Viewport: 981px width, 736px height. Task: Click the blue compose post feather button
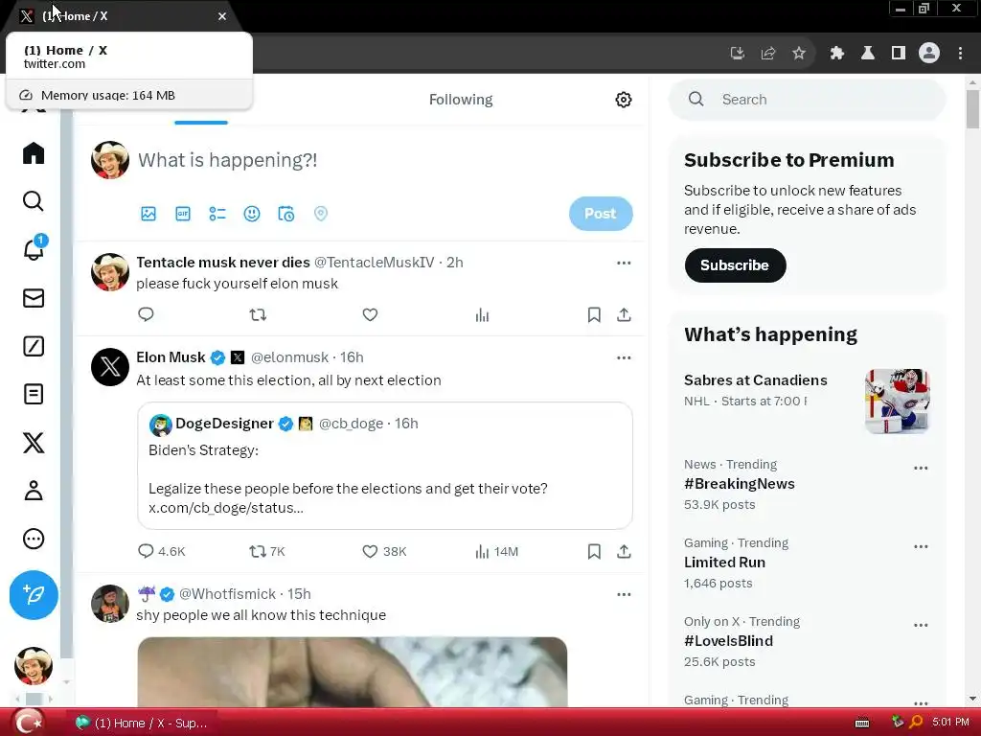34,594
